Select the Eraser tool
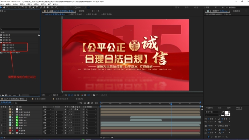 point(48,8)
